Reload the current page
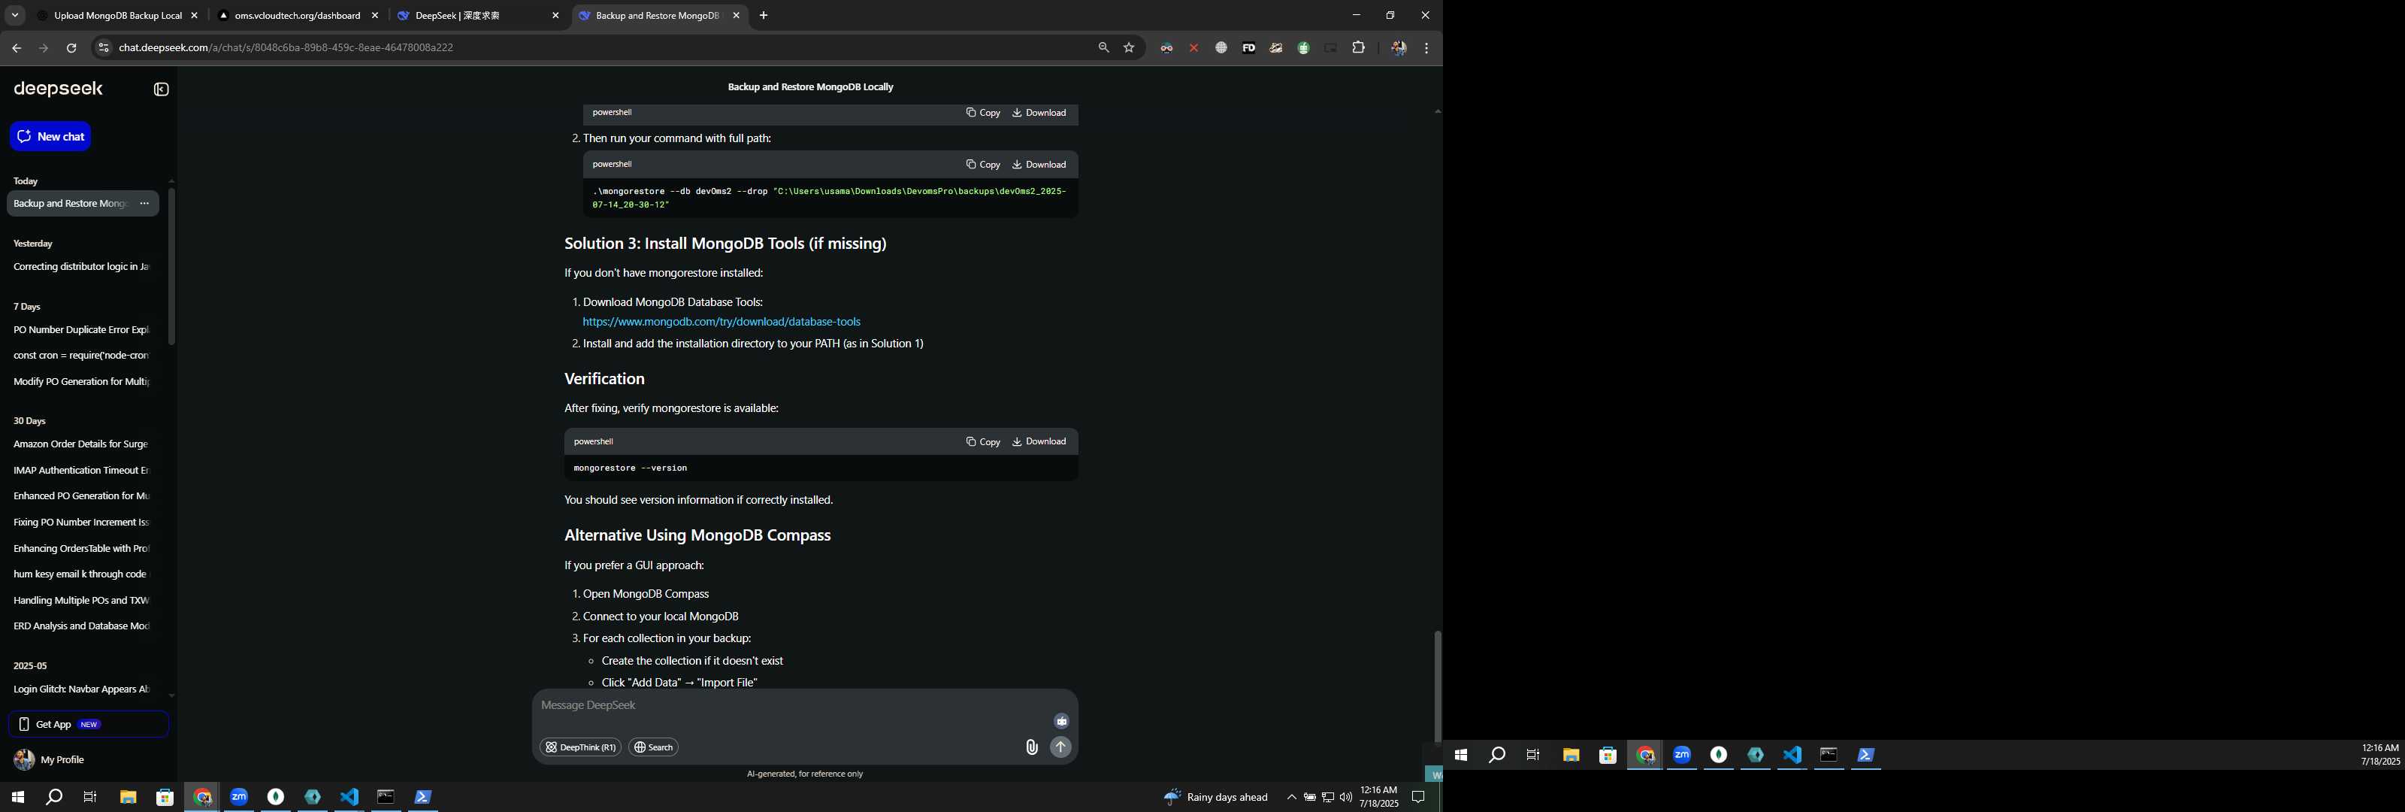 point(71,47)
